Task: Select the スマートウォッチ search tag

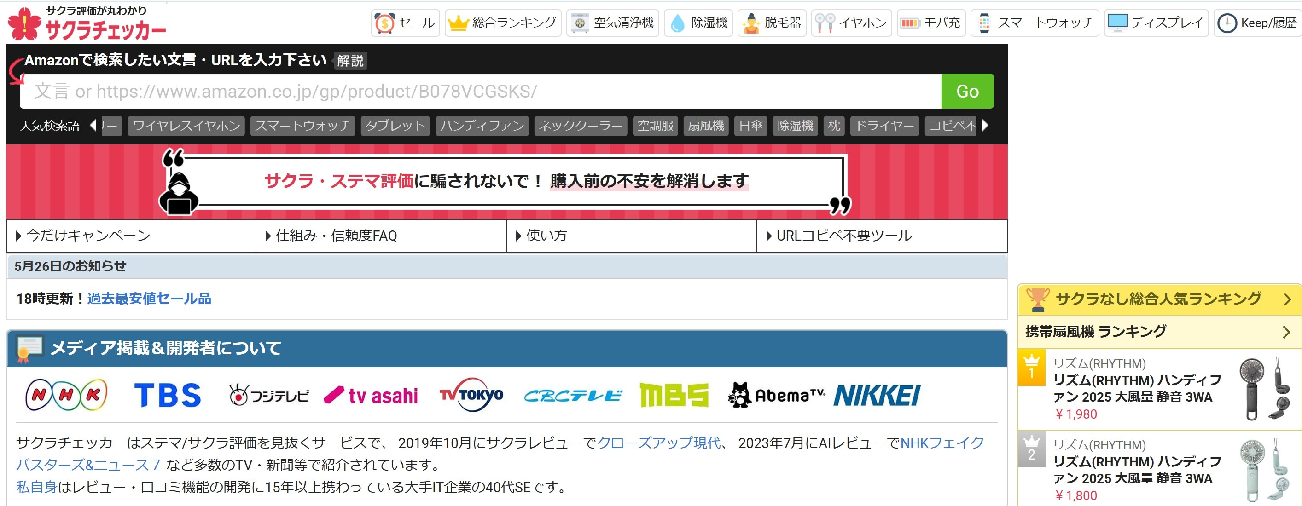Action: point(302,126)
